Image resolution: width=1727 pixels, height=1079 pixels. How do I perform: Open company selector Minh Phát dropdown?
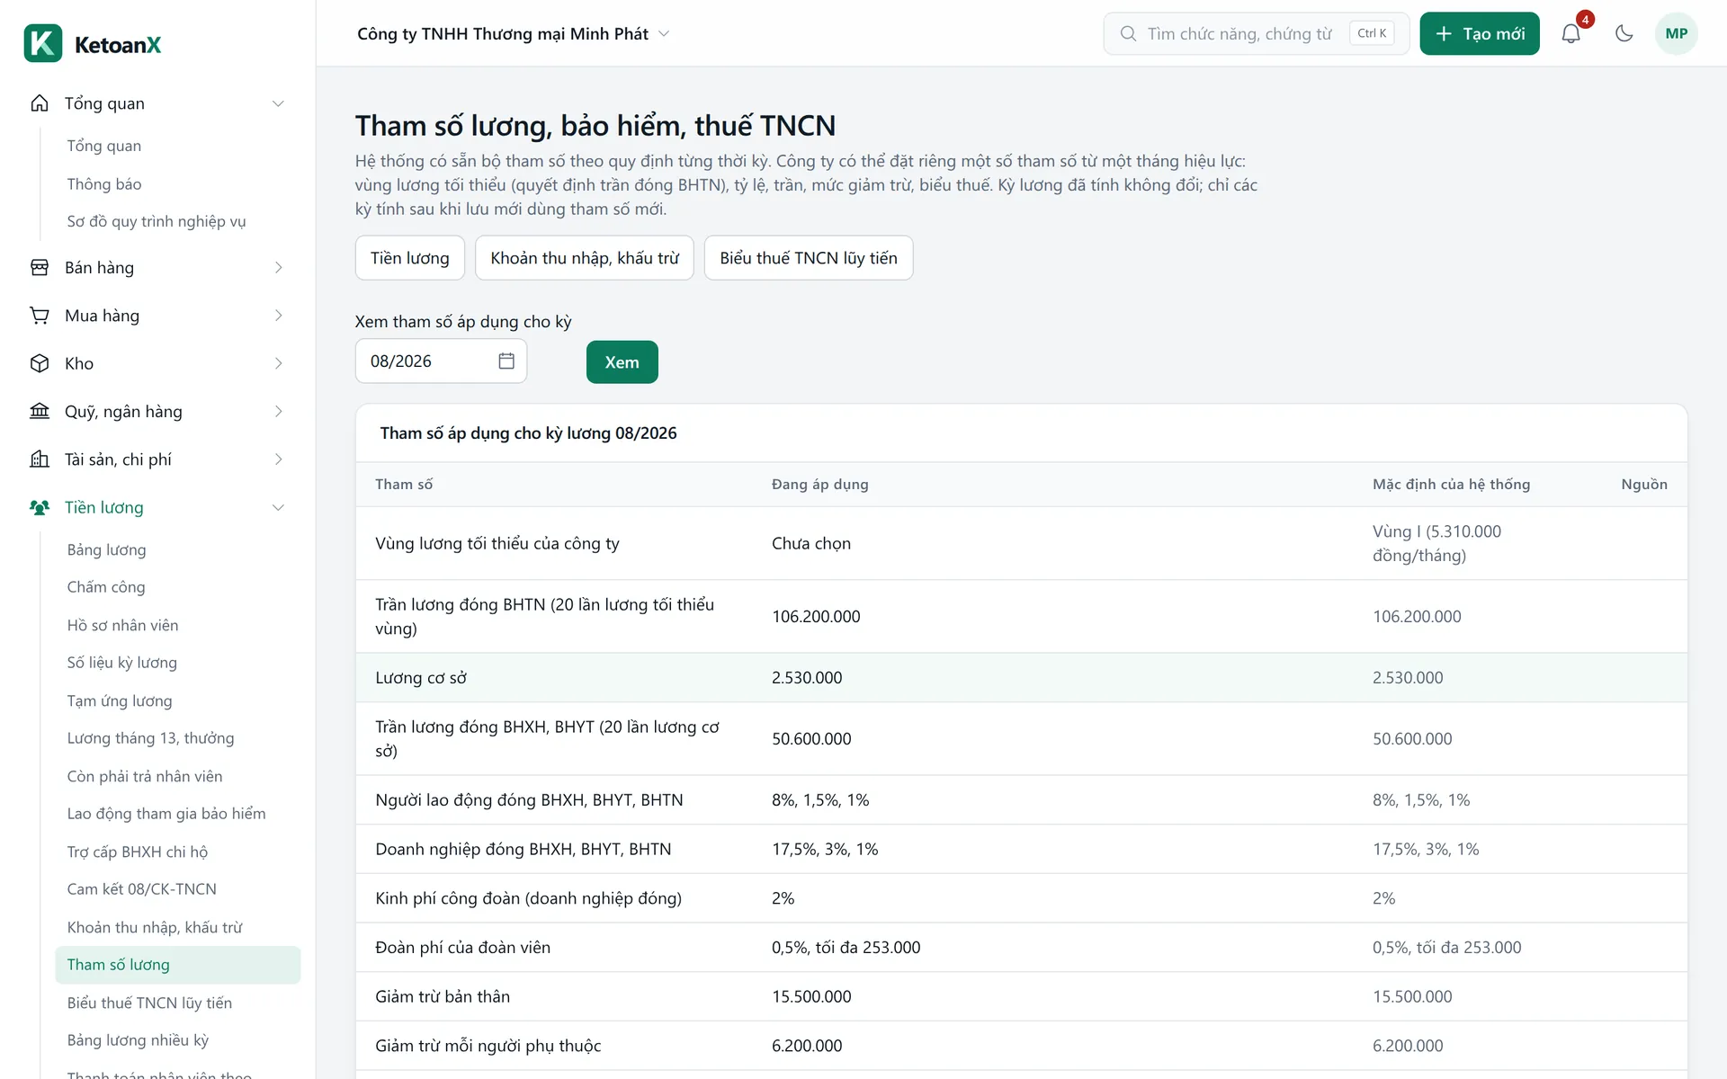(x=514, y=33)
